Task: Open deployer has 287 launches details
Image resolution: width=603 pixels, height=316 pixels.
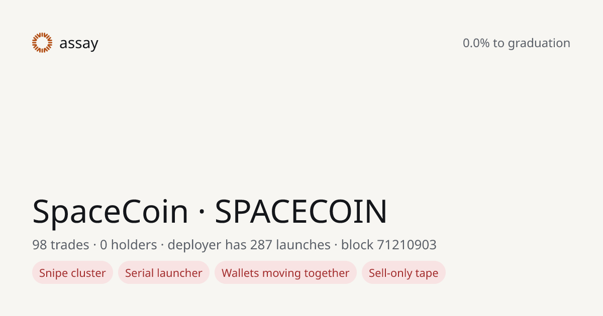Action: tap(249, 245)
